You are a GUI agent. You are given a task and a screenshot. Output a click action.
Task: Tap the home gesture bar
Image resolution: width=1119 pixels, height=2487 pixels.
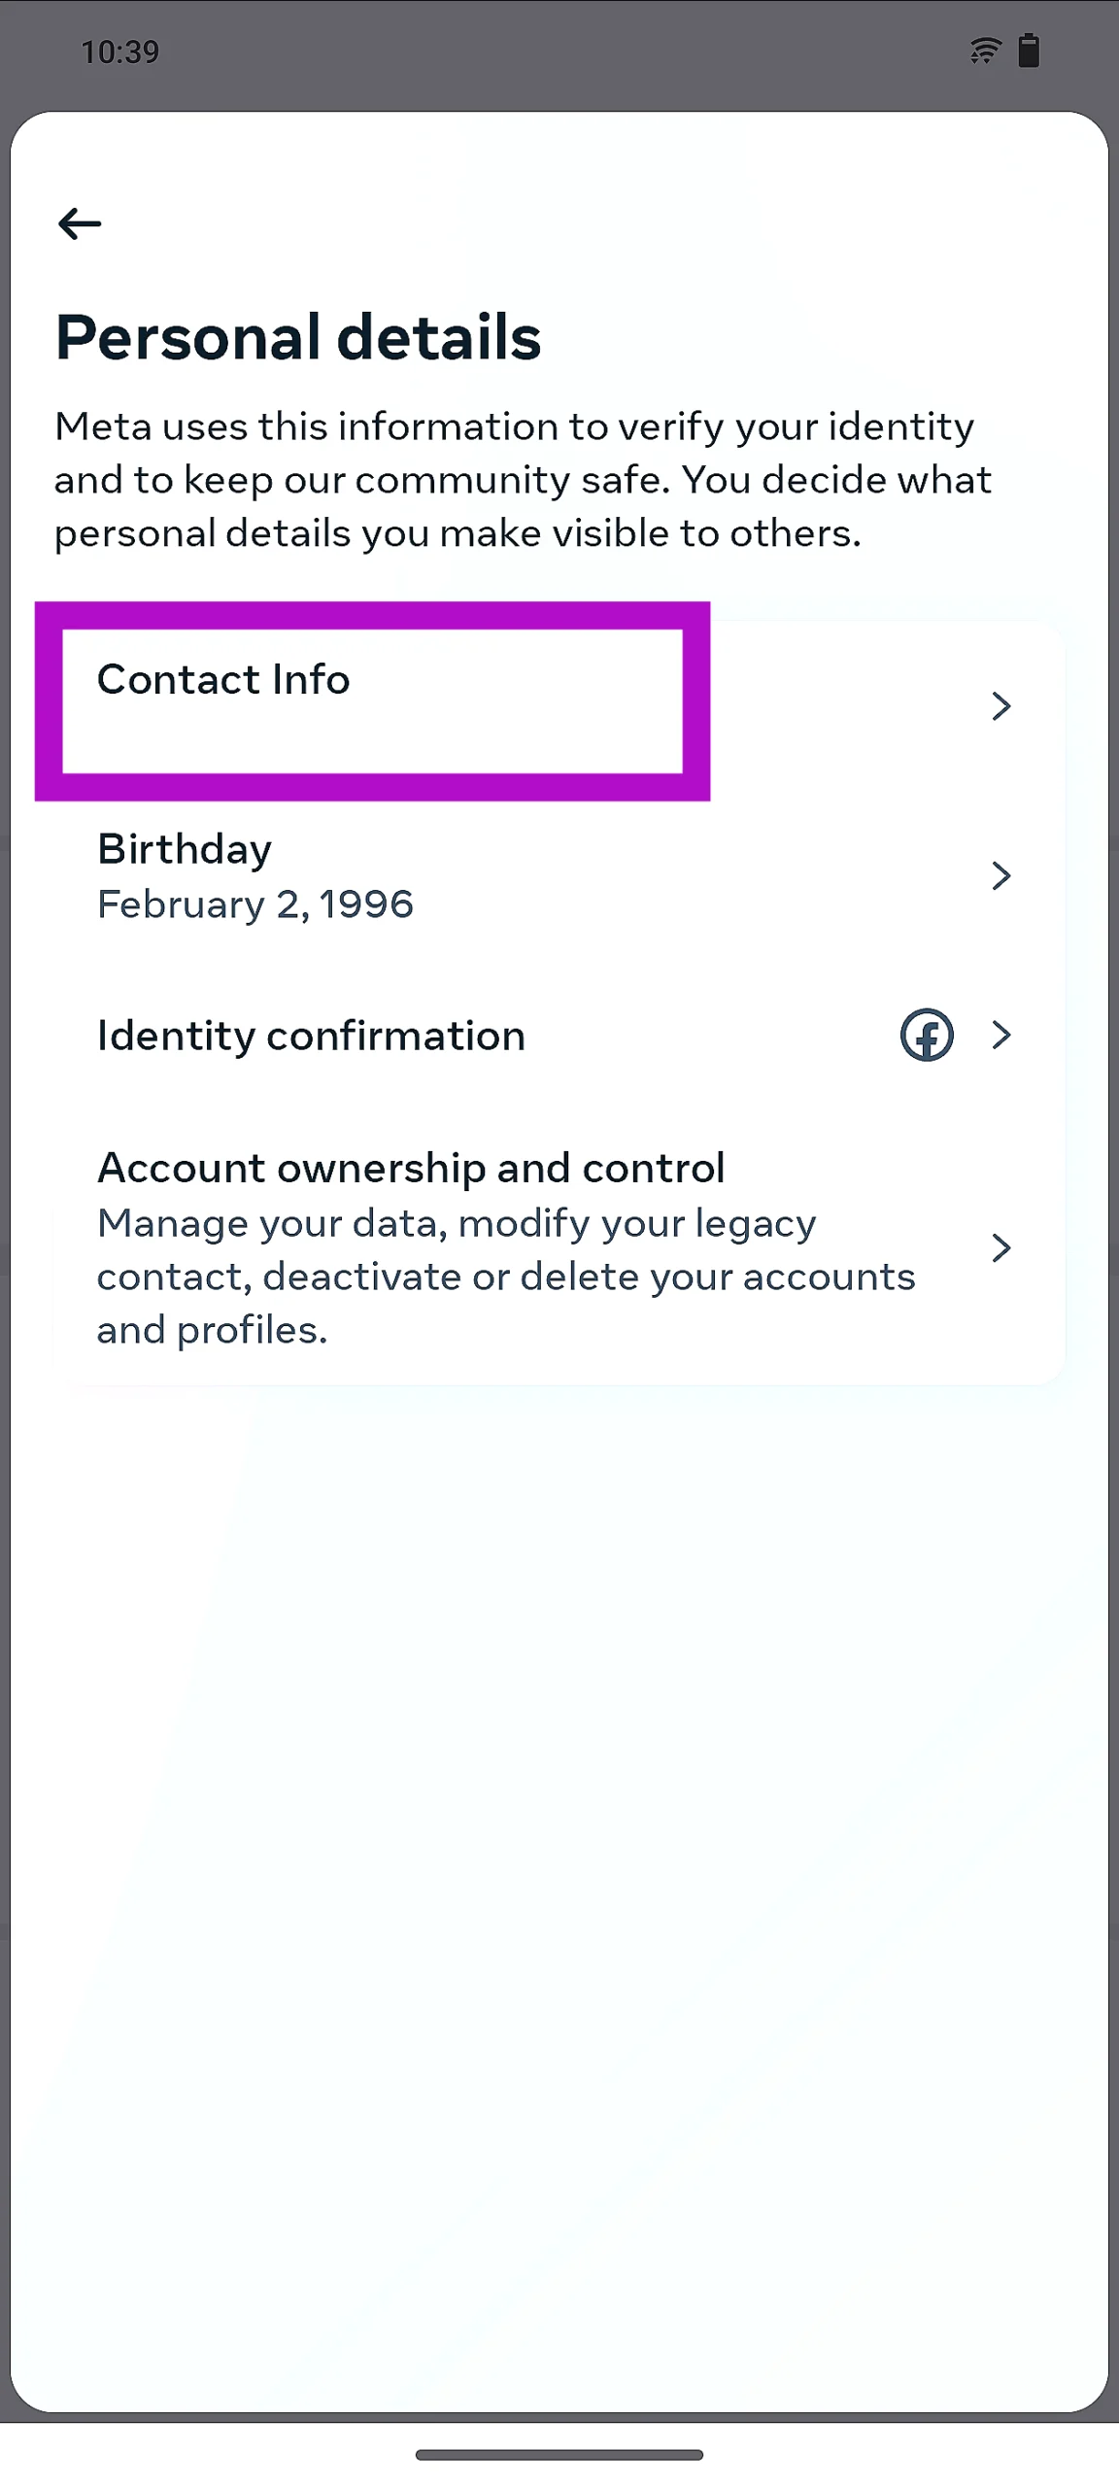[x=559, y=2455]
